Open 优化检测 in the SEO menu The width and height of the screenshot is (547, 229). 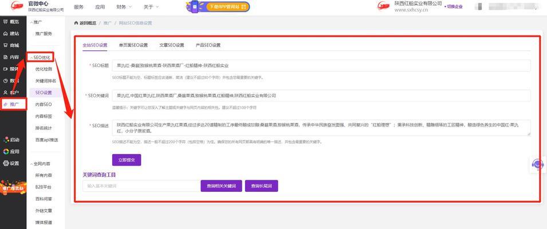(x=44, y=69)
